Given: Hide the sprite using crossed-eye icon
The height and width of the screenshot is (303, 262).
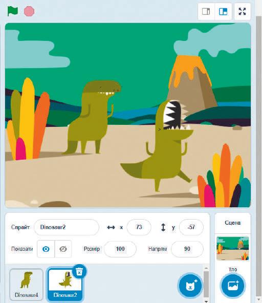Looking at the screenshot, I should (63, 249).
